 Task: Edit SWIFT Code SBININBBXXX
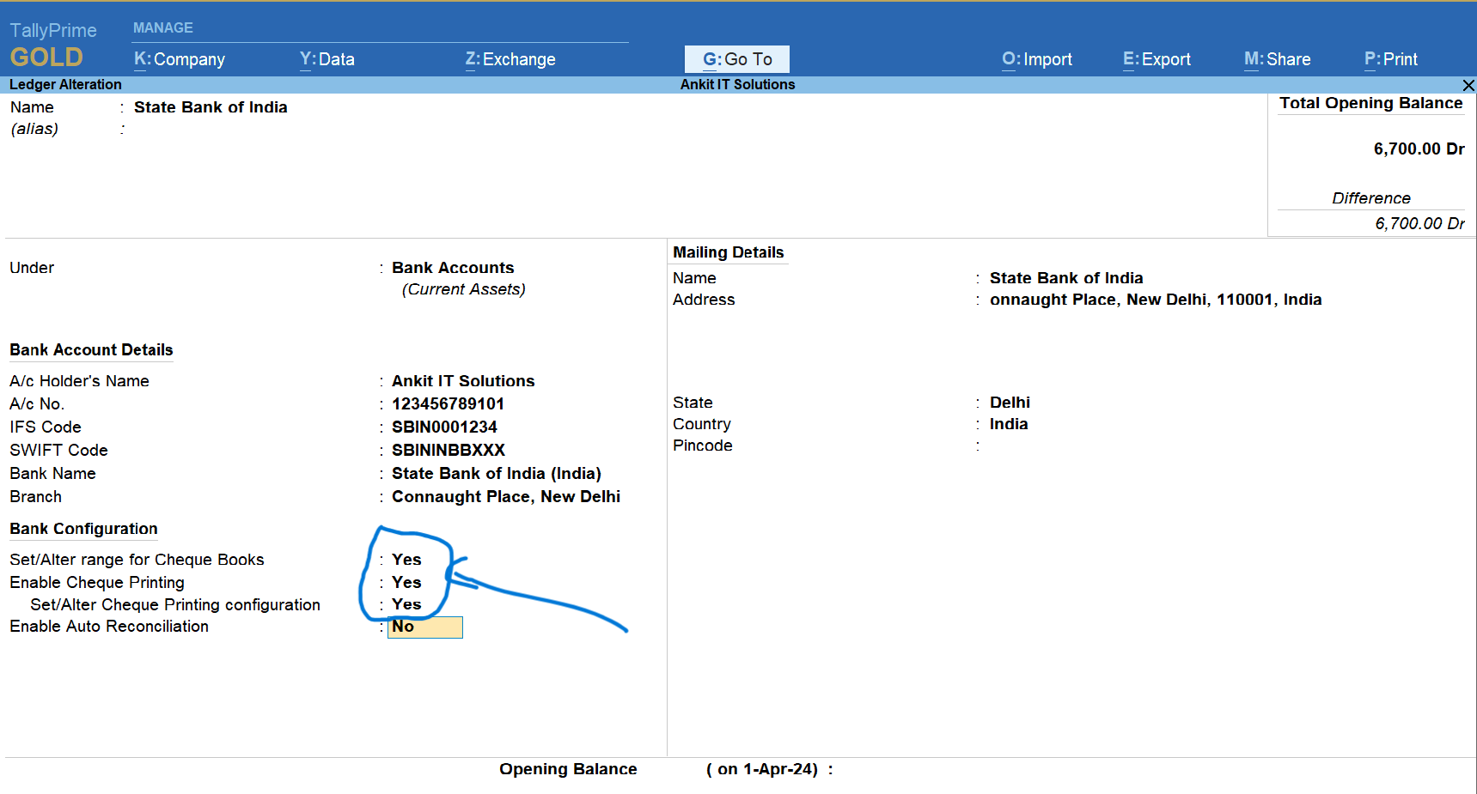tap(449, 451)
